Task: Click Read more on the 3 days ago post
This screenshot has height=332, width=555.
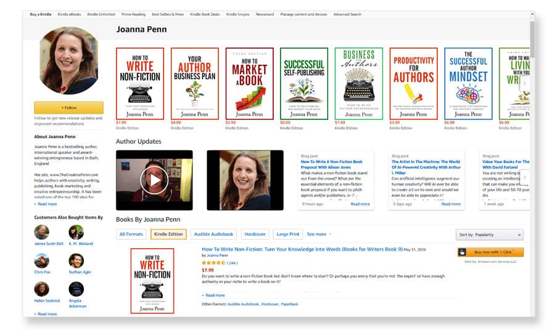Action: click(x=451, y=204)
